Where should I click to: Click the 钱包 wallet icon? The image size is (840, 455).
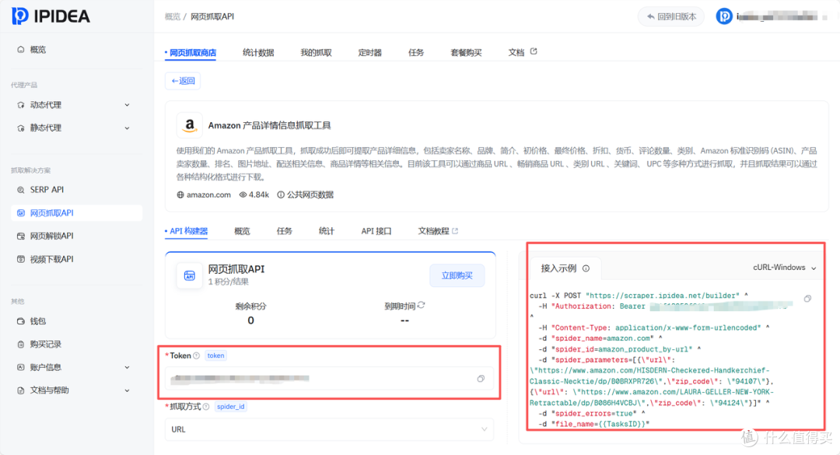tap(21, 321)
